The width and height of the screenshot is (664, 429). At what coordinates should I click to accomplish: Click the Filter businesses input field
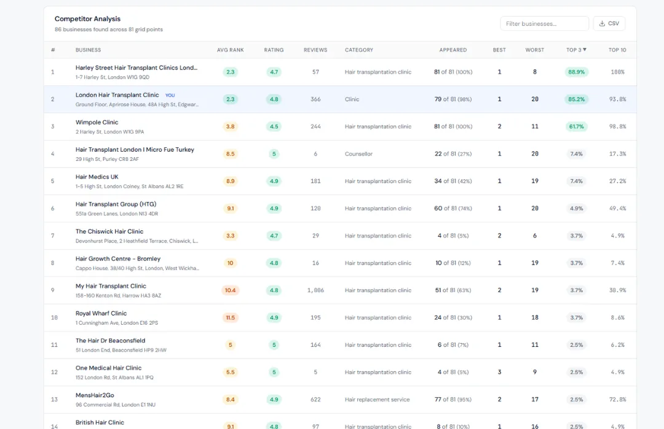pyautogui.click(x=544, y=24)
